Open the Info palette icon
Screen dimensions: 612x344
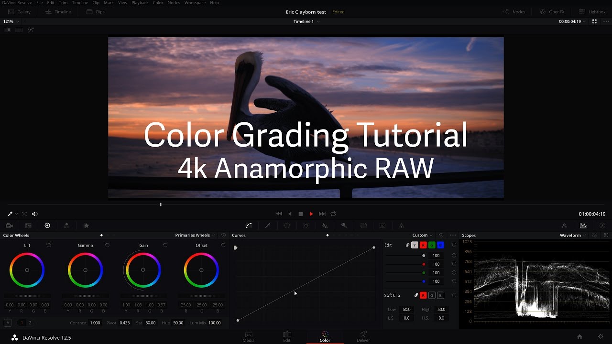pyautogui.click(x=602, y=226)
